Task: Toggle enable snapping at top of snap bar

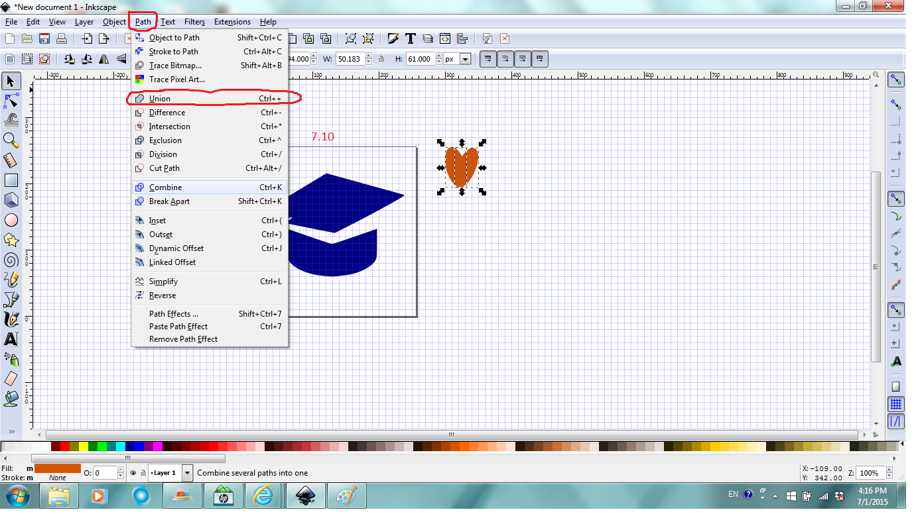Action: coord(896,80)
